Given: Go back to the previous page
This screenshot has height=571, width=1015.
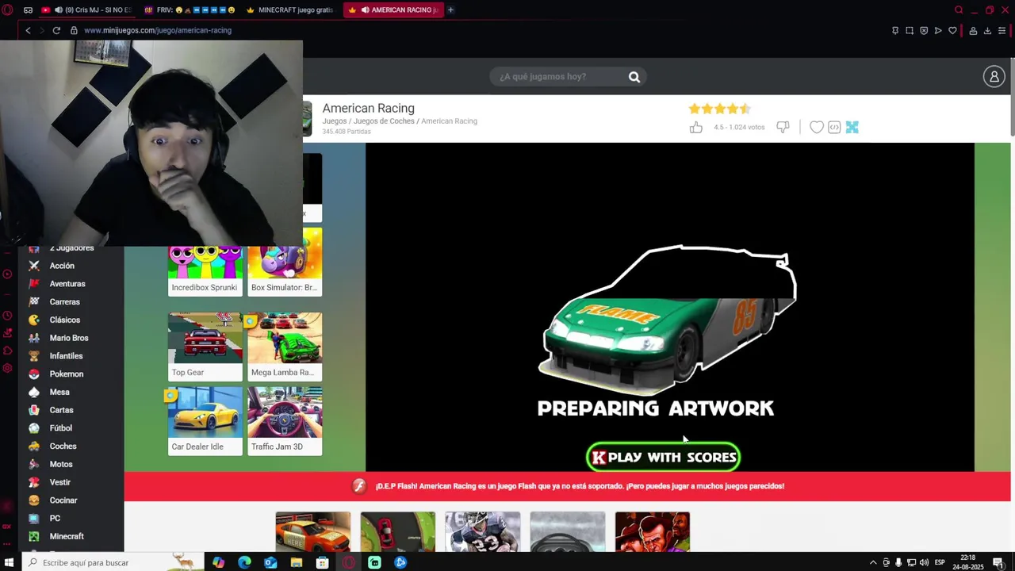Looking at the screenshot, I should coord(28,30).
